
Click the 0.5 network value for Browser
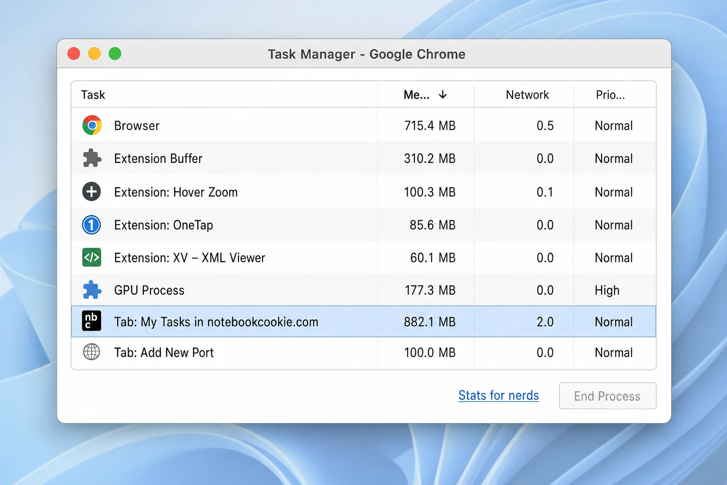tap(545, 126)
